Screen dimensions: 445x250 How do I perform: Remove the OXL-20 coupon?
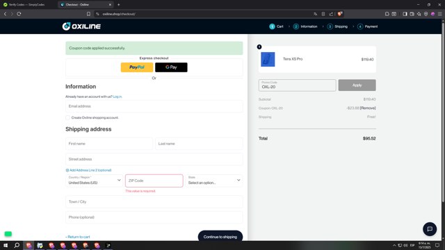(x=368, y=108)
